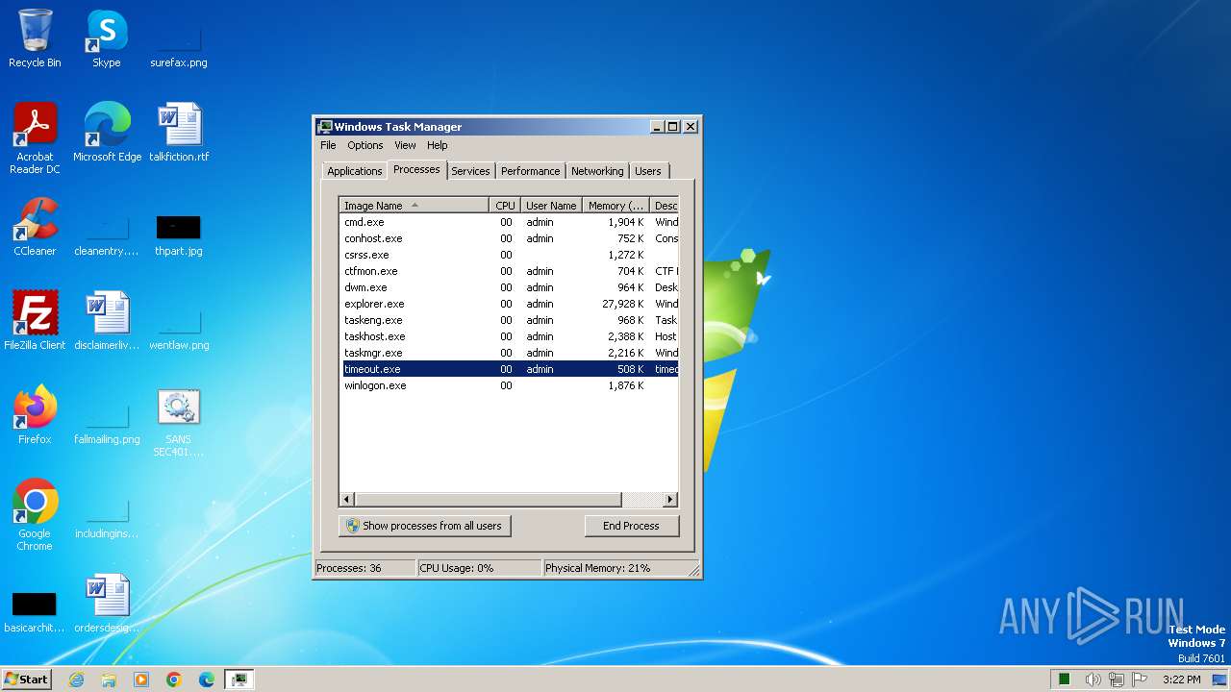Select the surefax.png file icon
Image resolution: width=1231 pixels, height=692 pixels.
pos(178,39)
